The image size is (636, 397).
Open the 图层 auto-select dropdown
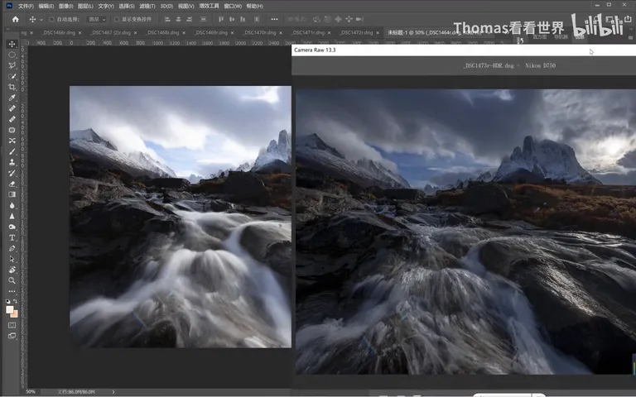[97, 20]
